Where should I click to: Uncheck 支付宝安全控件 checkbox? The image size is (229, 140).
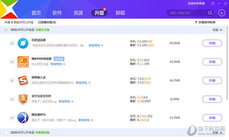tap(12, 99)
